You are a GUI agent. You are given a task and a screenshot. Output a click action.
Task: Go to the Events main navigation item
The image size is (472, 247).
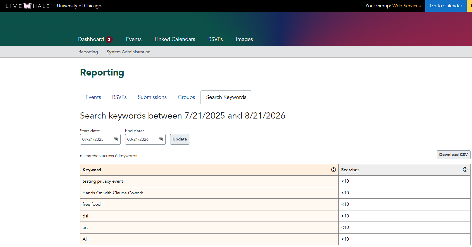[134, 39]
